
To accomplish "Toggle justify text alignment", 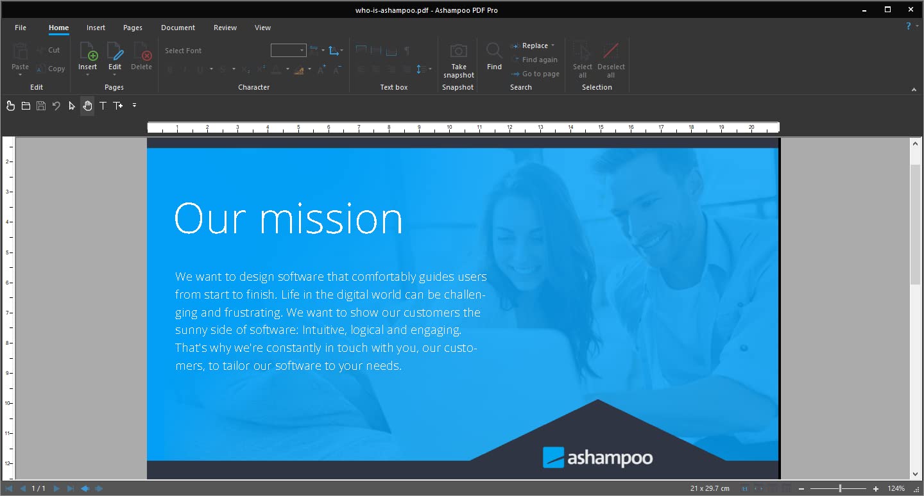I will click(x=407, y=69).
